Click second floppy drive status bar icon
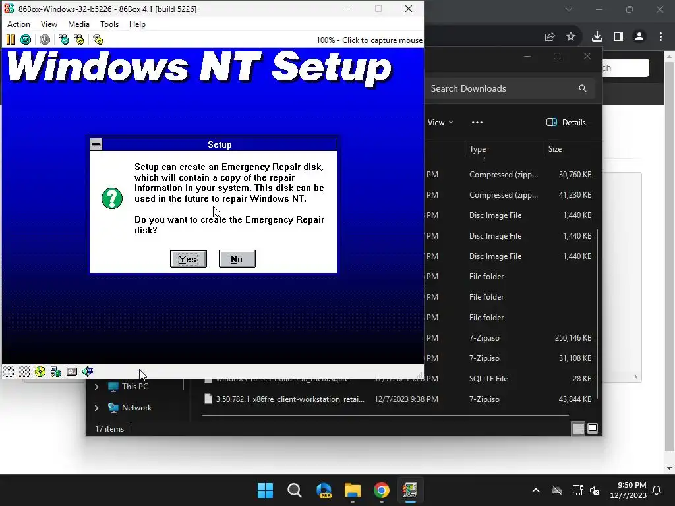 (x=24, y=372)
